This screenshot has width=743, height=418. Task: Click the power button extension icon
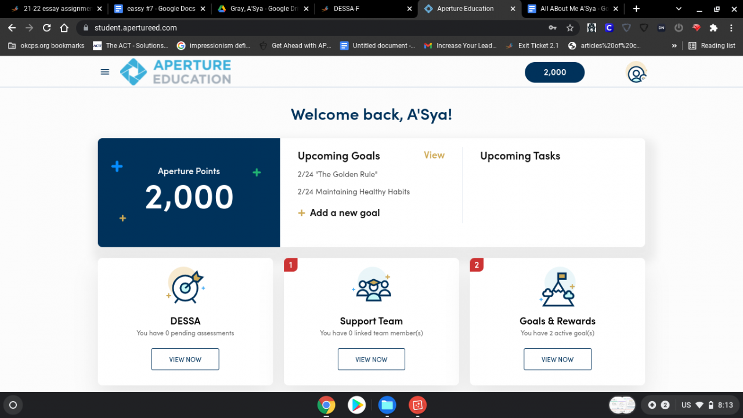(679, 28)
